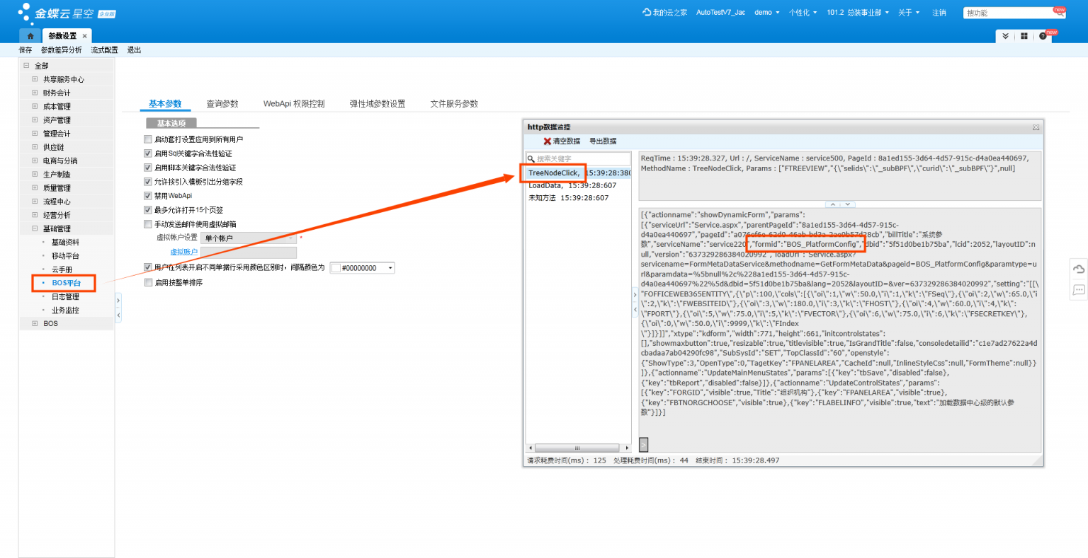Expand the 财务会计 tree node

tap(35, 93)
